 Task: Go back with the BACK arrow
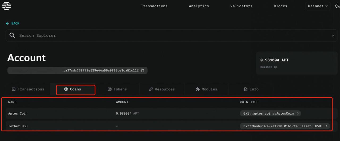[x=12, y=23]
